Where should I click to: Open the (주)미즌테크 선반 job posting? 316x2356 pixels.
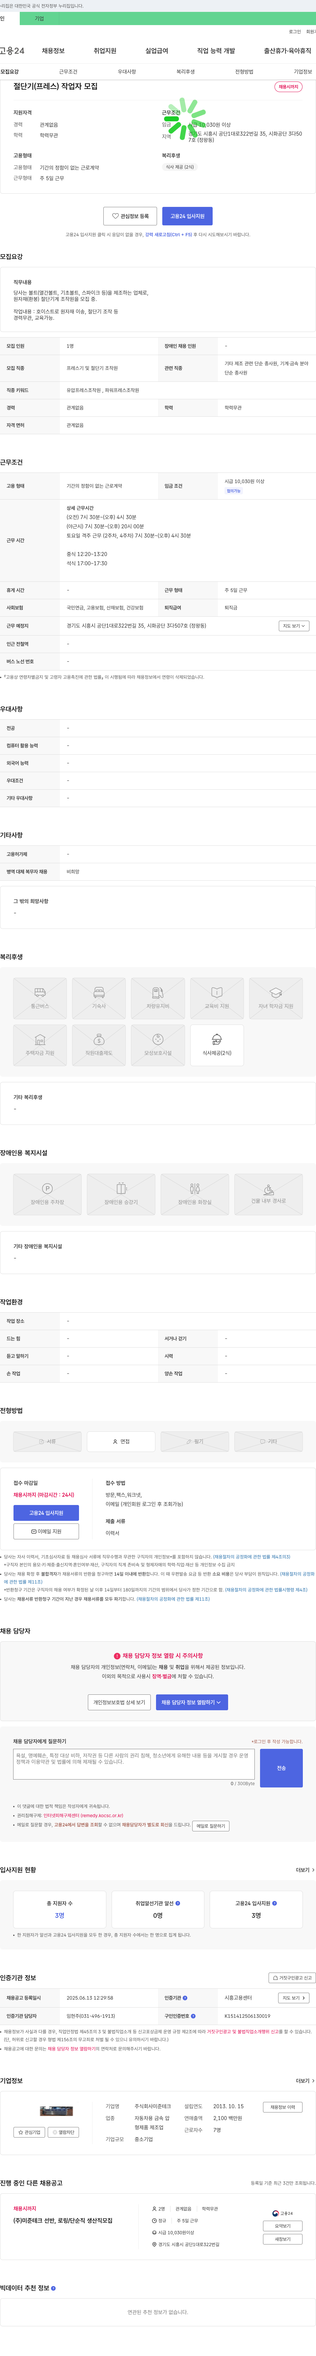pos(63,2221)
